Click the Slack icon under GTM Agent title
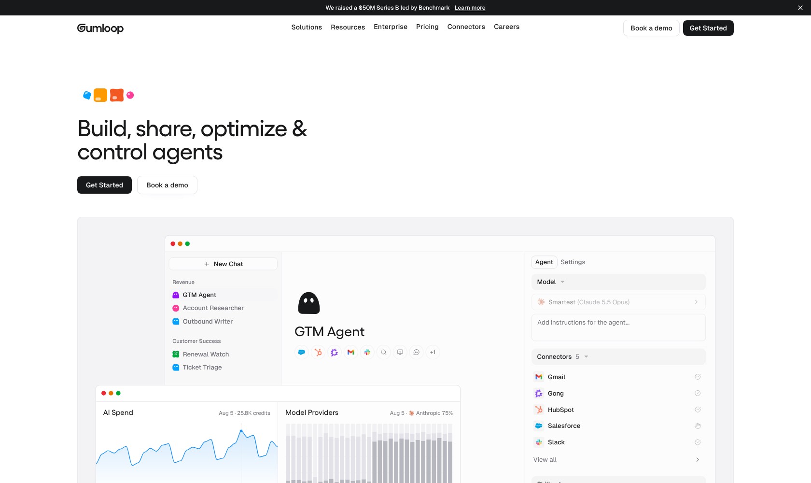811x483 pixels. pos(367,352)
